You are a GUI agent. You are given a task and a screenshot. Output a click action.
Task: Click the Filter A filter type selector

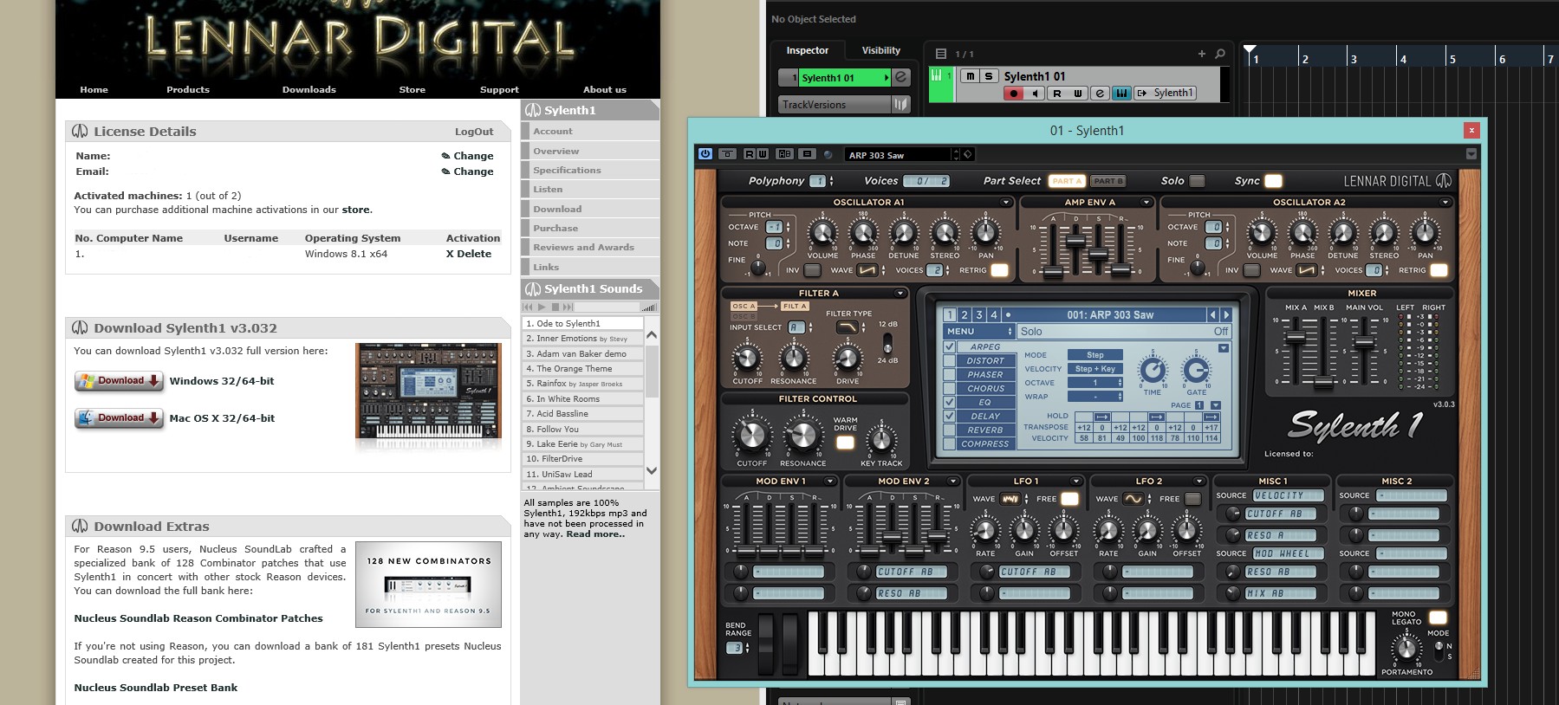point(846,327)
